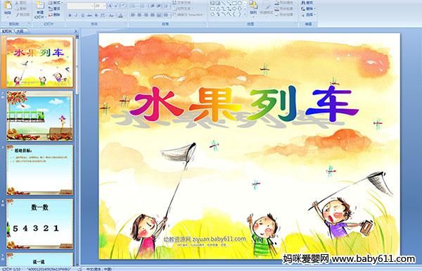Switch to the Slides pane tab

pyautogui.click(x=7, y=31)
